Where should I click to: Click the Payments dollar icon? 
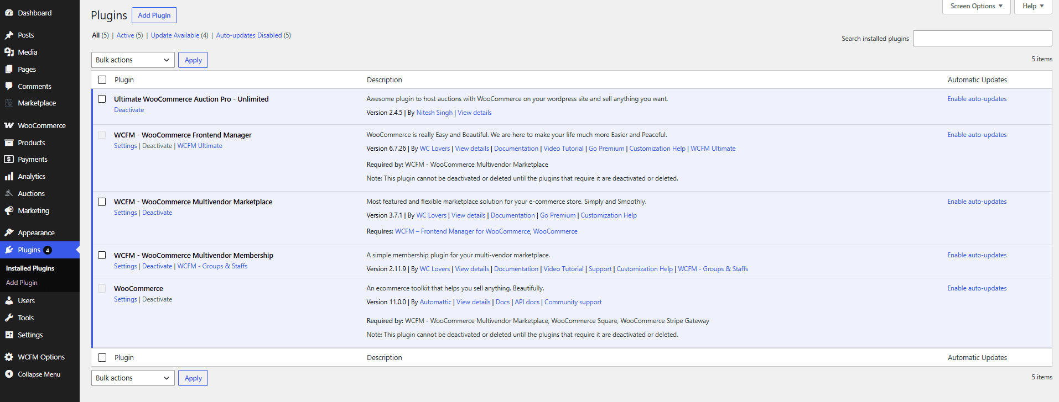9,159
